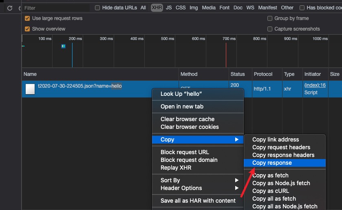Select Copy link address
Viewport: 342px width, 210px height.
[285, 139]
